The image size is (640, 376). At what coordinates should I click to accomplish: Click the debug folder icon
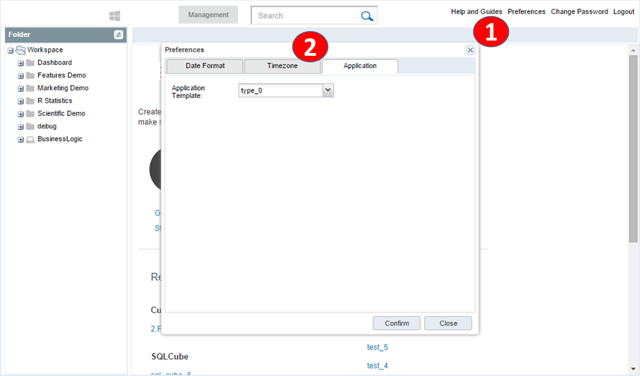click(x=30, y=127)
